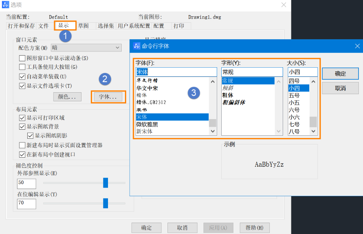Close the 选项 dialog window
This screenshot has height=234, width=363.
[283, 5]
